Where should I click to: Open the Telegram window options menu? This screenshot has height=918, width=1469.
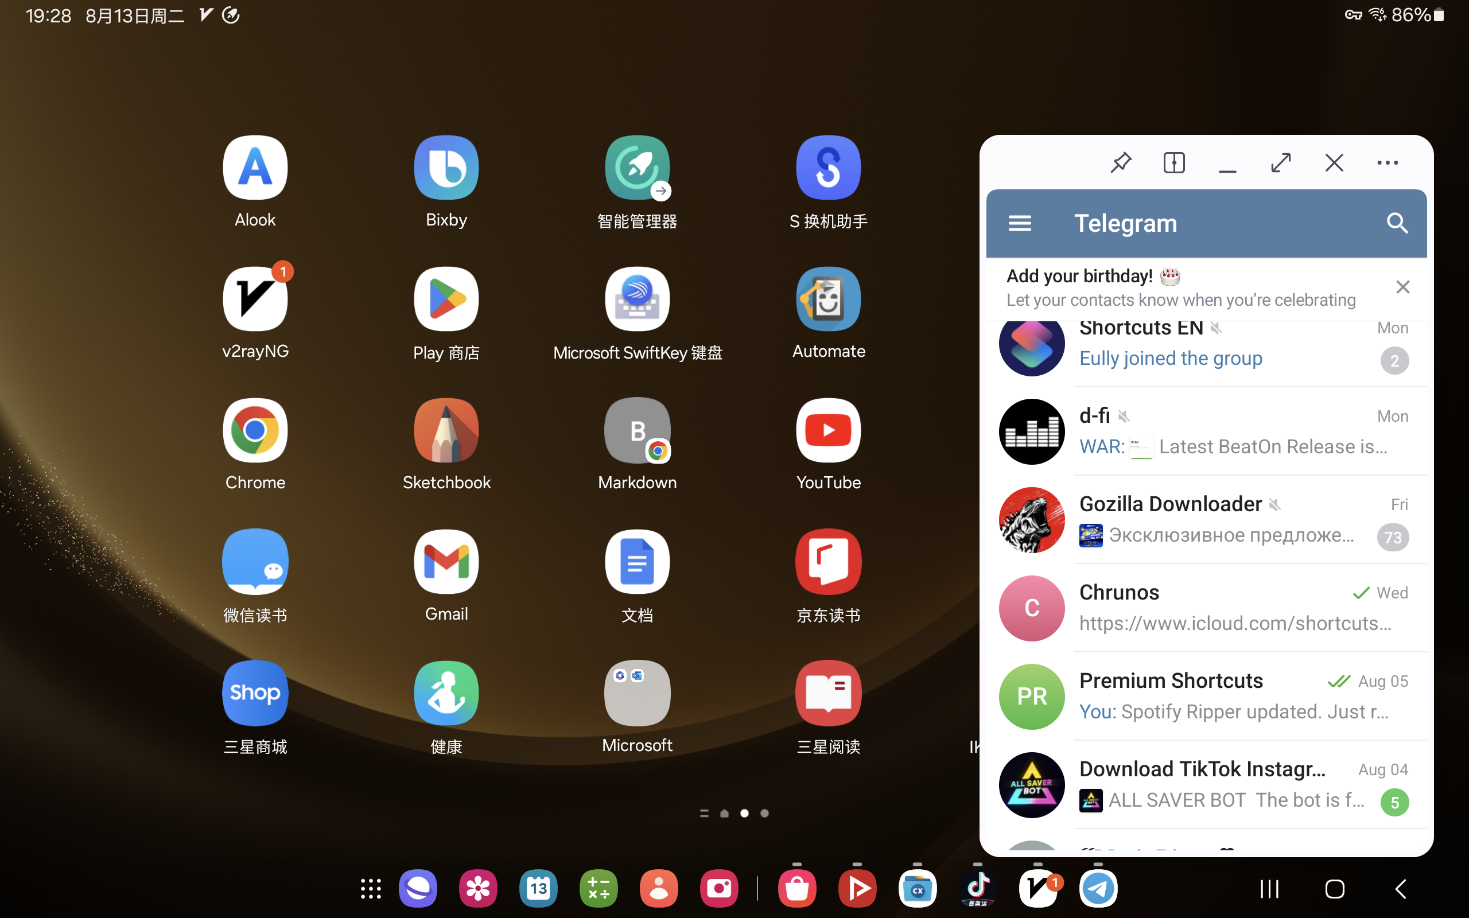[1387, 162]
